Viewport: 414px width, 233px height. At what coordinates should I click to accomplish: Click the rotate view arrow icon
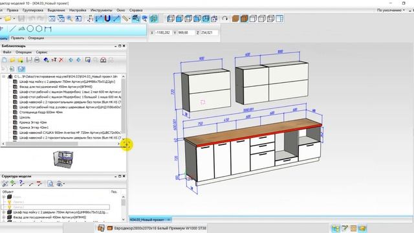click(224, 19)
